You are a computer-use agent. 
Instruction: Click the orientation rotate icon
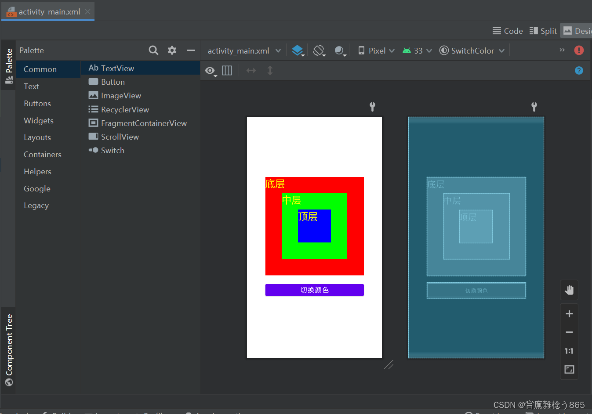pyautogui.click(x=319, y=50)
